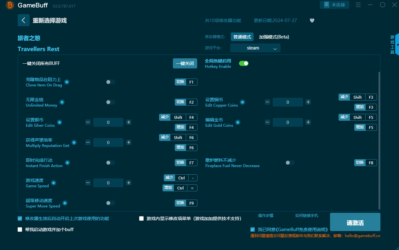Click F8 toggle hotkey for Fireplace Fuel
Screen dimensions: 399x250
(366, 163)
